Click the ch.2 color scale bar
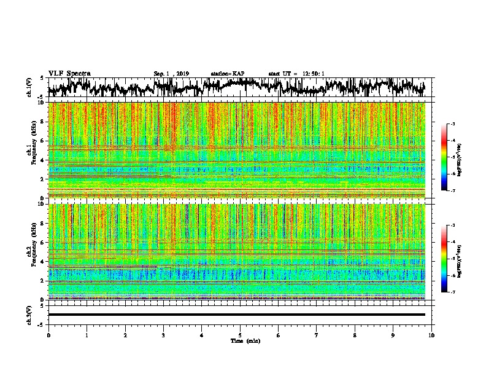 [x=444, y=259]
